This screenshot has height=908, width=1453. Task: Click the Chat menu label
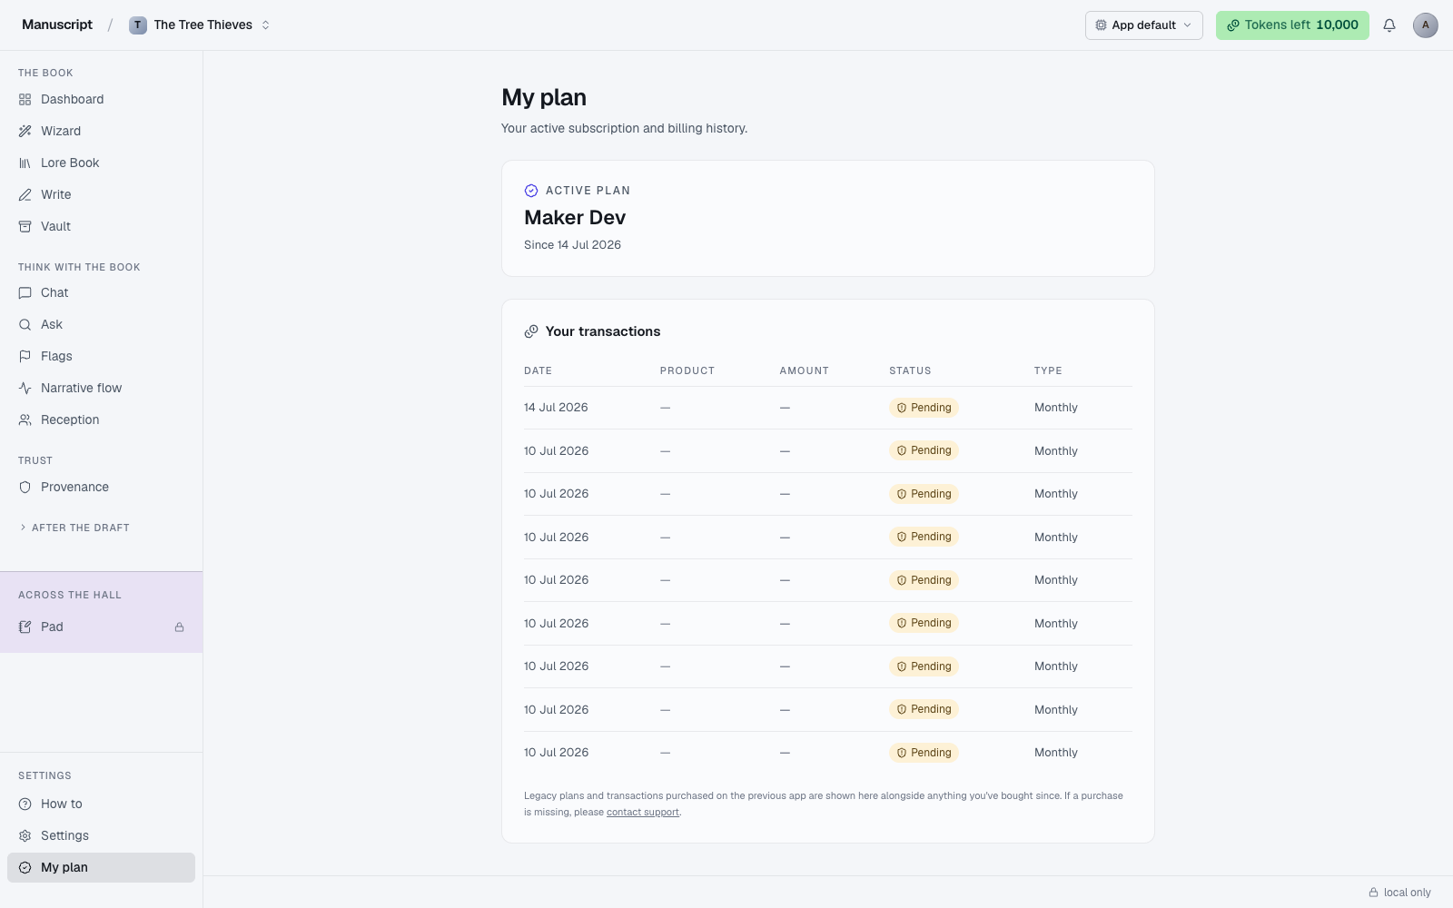54,293
